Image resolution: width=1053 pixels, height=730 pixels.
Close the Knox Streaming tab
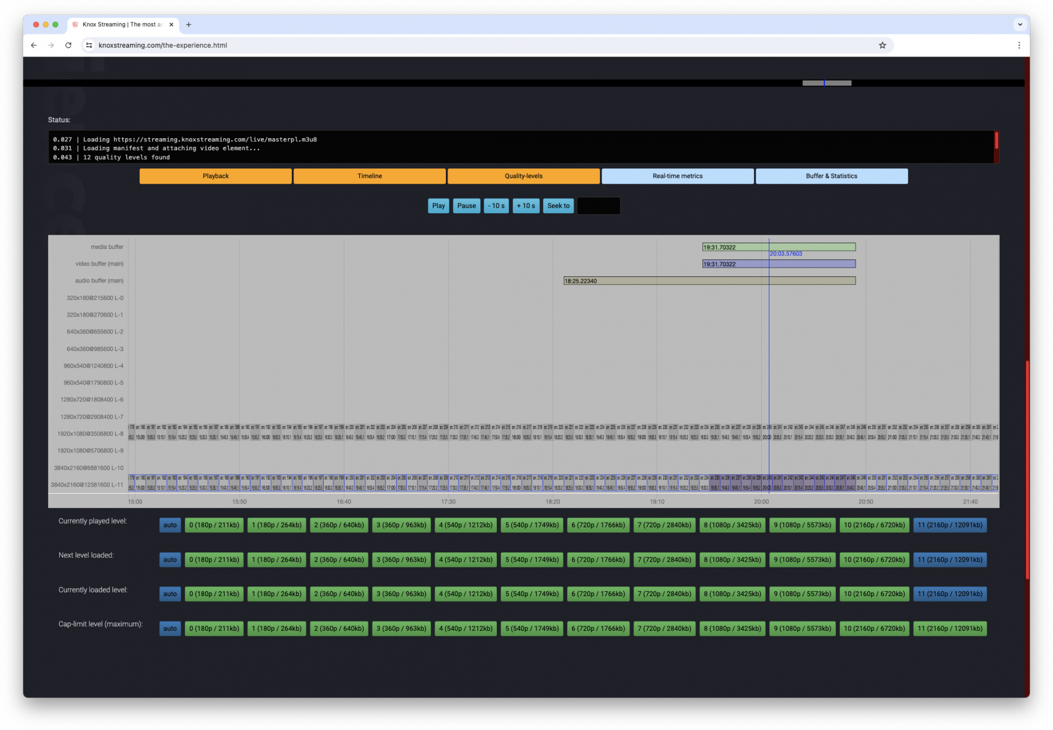[171, 25]
